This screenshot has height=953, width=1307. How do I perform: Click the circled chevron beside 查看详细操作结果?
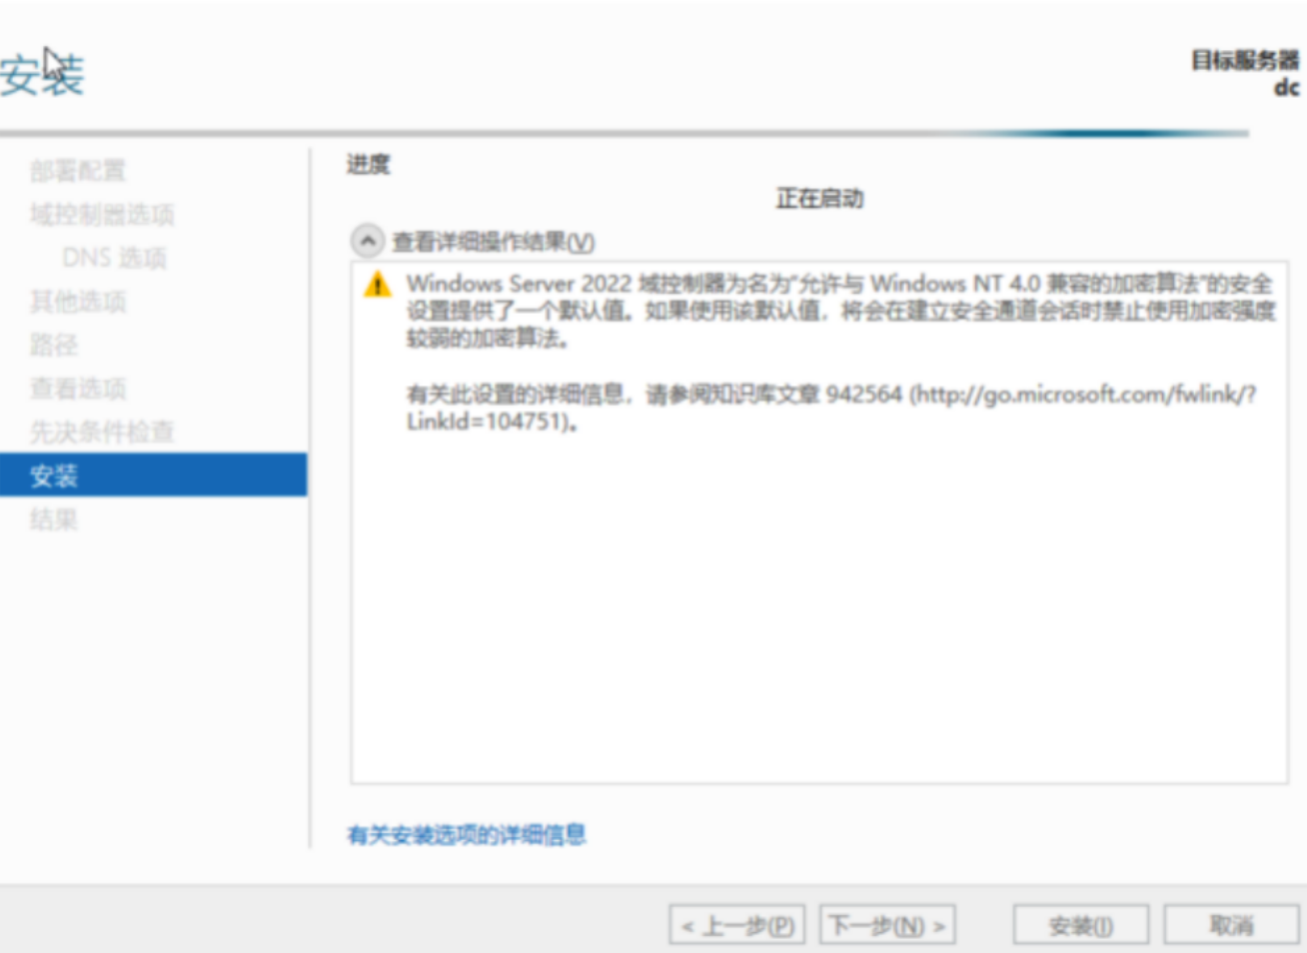[x=368, y=239]
